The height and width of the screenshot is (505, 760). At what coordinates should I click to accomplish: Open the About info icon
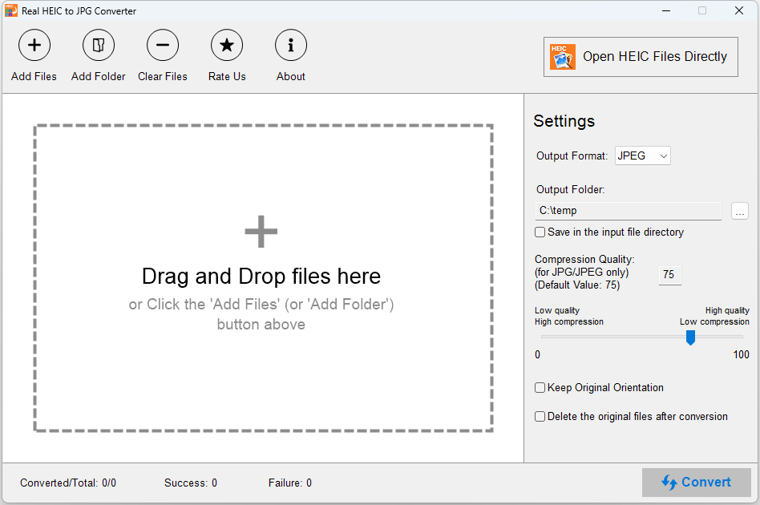point(290,45)
